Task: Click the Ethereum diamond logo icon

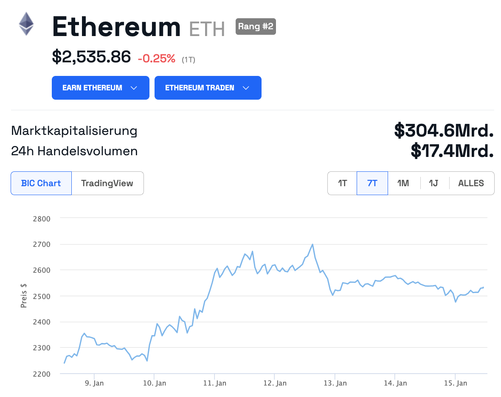Action: coord(26,24)
